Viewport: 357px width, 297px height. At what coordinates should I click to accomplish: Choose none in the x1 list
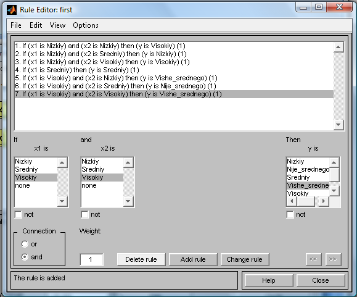point(36,185)
